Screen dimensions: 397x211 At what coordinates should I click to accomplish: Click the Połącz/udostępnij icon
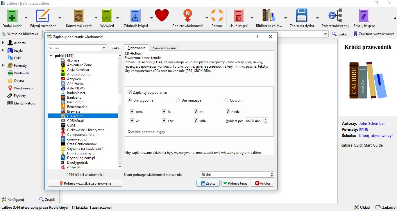pos(335,15)
